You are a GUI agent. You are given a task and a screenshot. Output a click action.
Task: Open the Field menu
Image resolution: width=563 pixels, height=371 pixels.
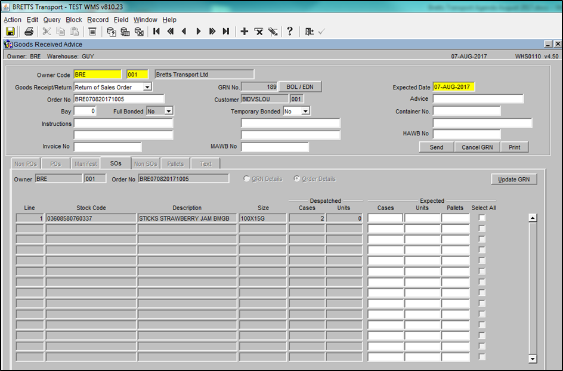pos(121,20)
